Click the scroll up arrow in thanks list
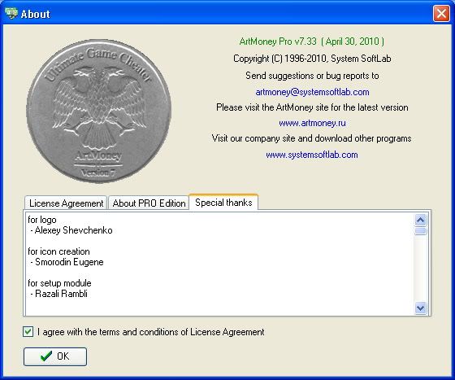Image resolution: width=455 pixels, height=380 pixels. pyautogui.click(x=421, y=220)
